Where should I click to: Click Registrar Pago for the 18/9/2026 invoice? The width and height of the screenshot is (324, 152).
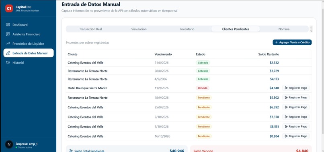296,98
